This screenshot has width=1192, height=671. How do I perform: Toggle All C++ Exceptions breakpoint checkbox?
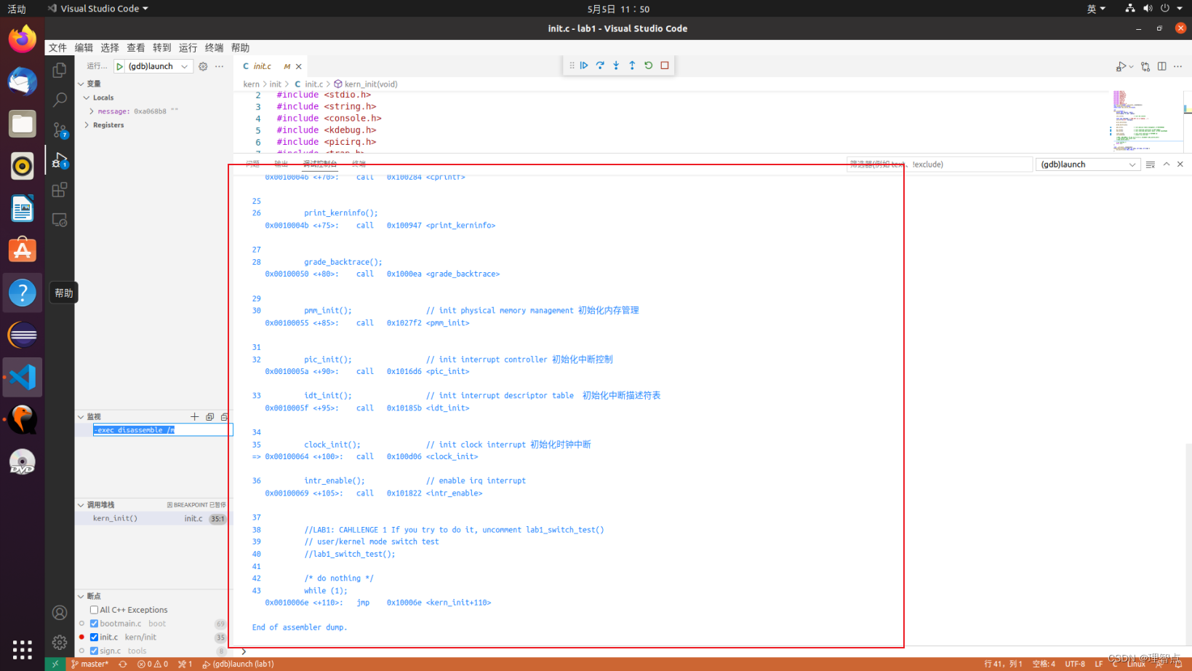(94, 610)
